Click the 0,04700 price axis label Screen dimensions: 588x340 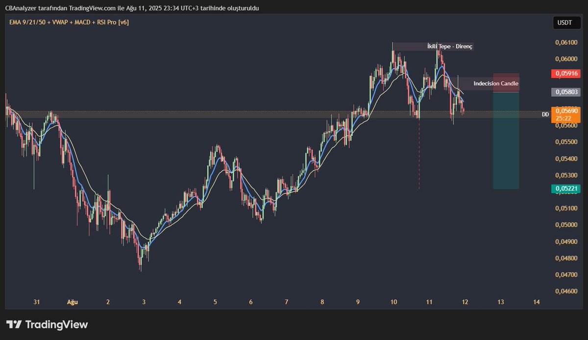[565, 275]
